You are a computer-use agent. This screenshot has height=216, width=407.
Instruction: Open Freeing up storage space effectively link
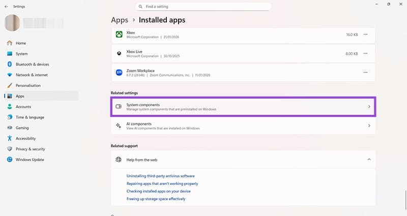[156, 199]
